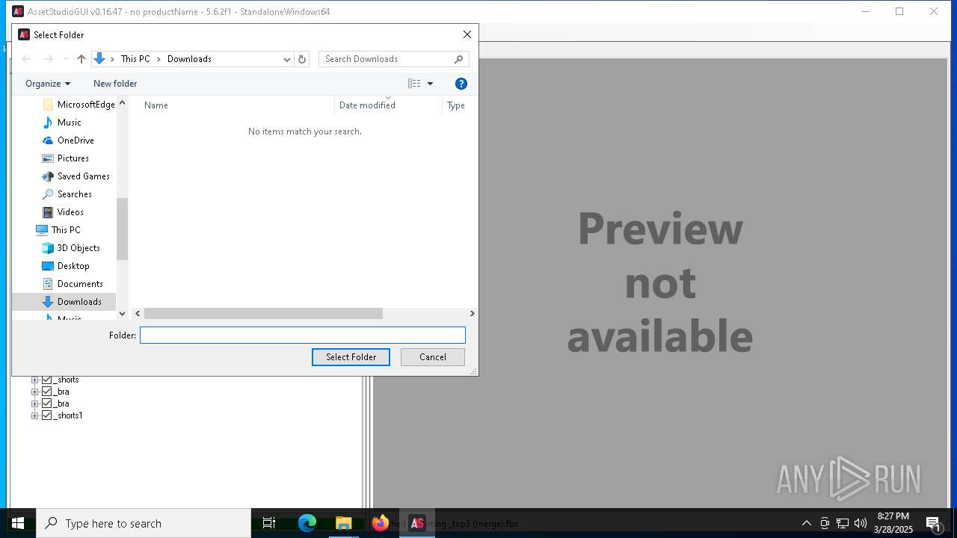Open OneDrive cloud icon in navigation pane

tap(48, 140)
